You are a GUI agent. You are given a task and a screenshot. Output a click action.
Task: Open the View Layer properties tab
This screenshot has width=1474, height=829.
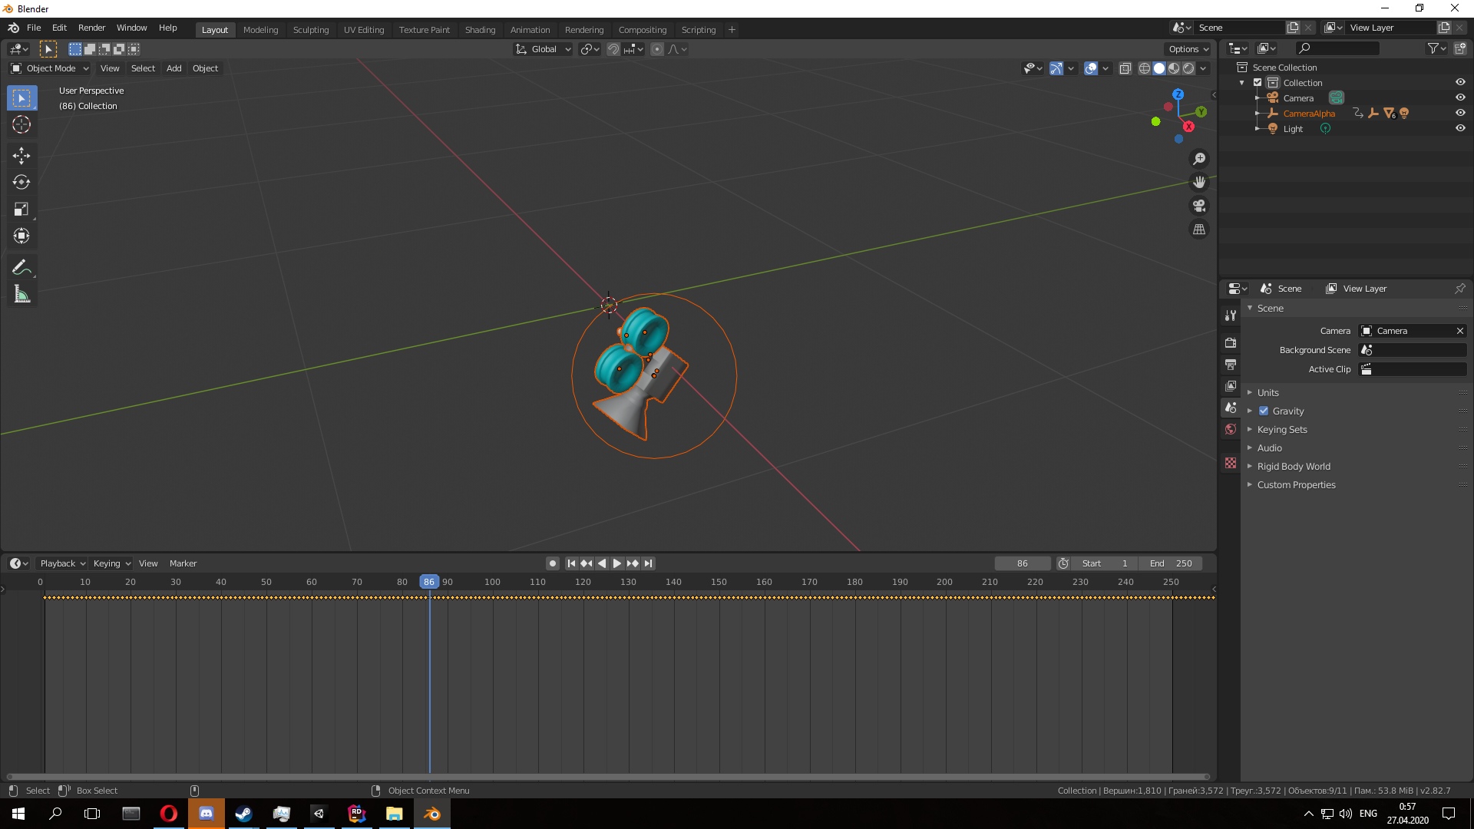(x=1231, y=385)
